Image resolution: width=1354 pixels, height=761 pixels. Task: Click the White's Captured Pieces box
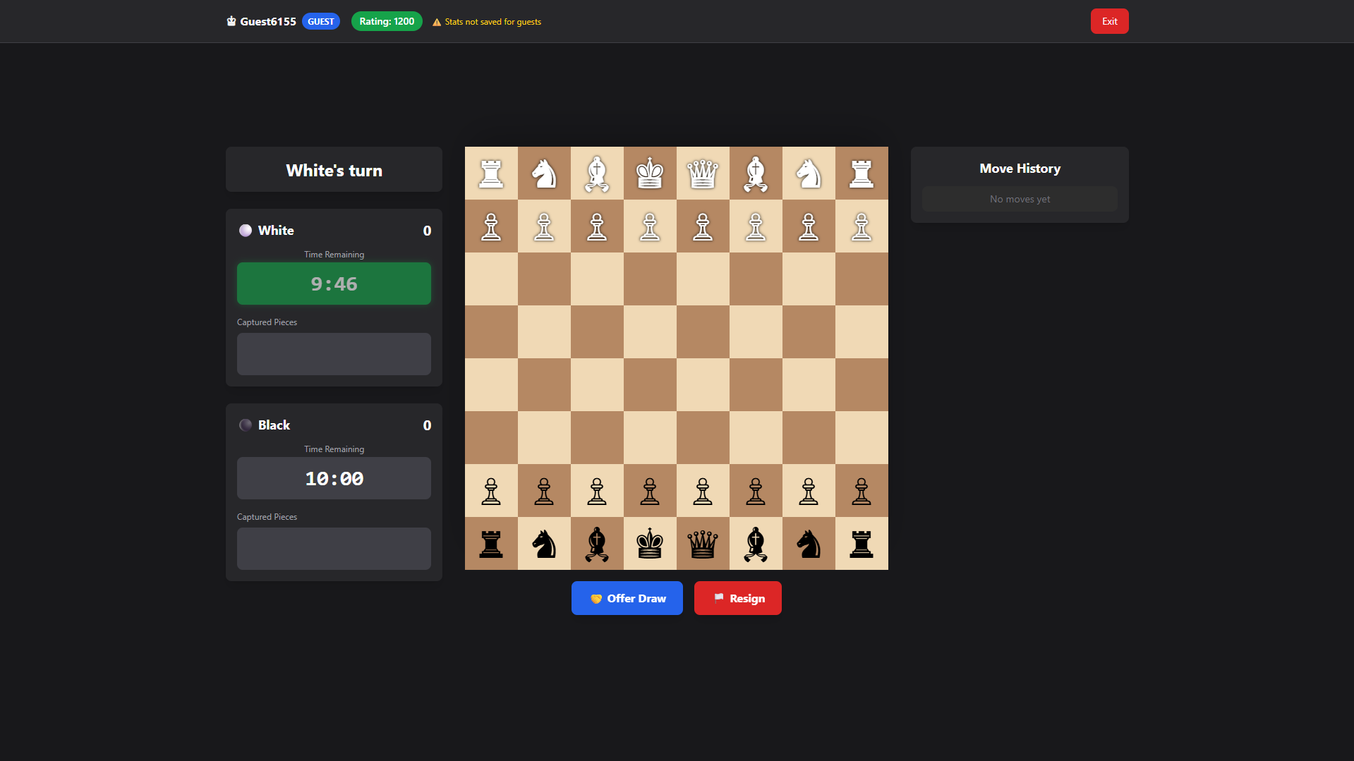[334, 353]
